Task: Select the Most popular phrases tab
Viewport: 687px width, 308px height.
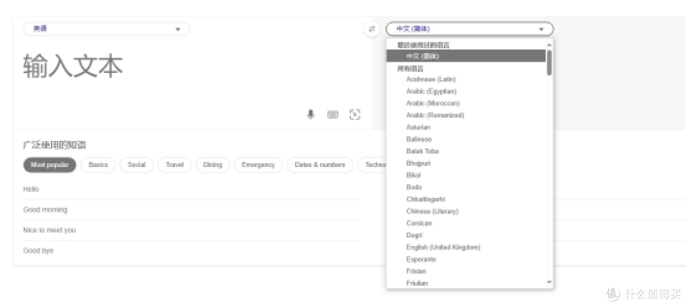Action: tap(50, 165)
